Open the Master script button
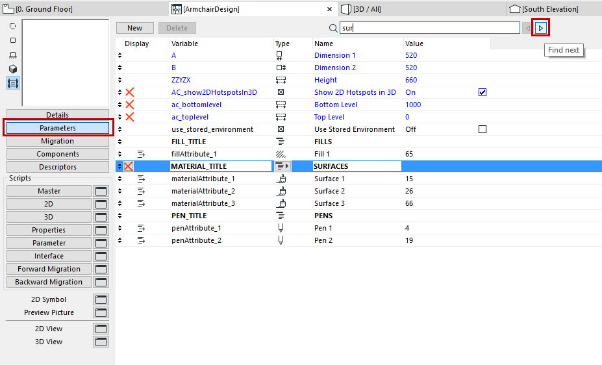Screen dimensions: 602x365 click(x=49, y=191)
